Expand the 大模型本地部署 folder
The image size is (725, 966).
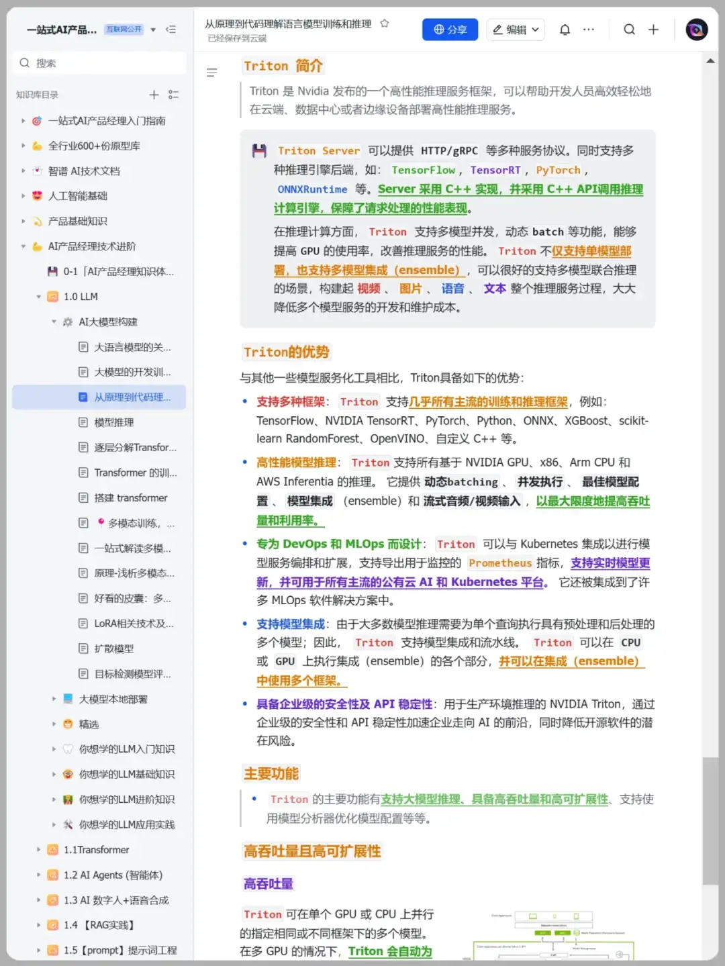54,699
